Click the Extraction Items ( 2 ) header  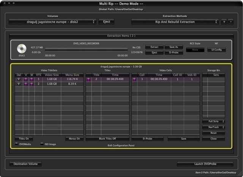pyautogui.click(x=121, y=36)
